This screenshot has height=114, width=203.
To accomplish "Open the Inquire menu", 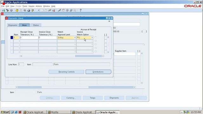I will (x=31, y=6).
